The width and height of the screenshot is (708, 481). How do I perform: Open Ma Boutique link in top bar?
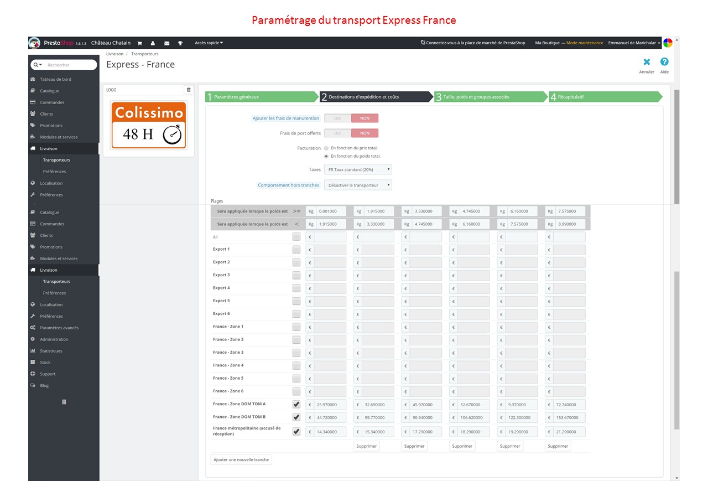(547, 43)
